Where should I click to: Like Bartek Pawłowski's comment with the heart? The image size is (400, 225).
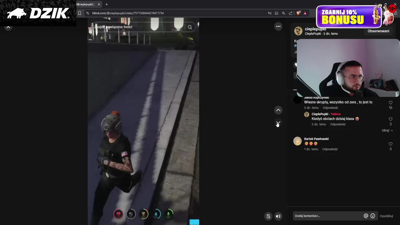point(390,144)
